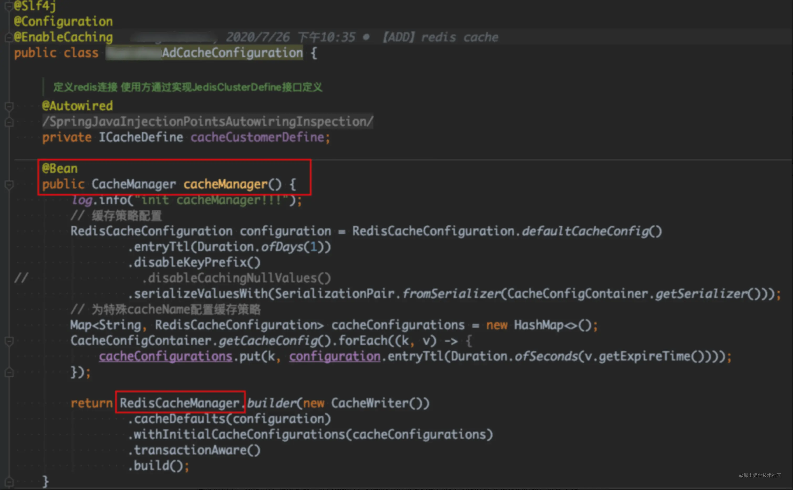Click the cacheCustomerDefine field name
This screenshot has height=490, width=793.
[x=257, y=137]
